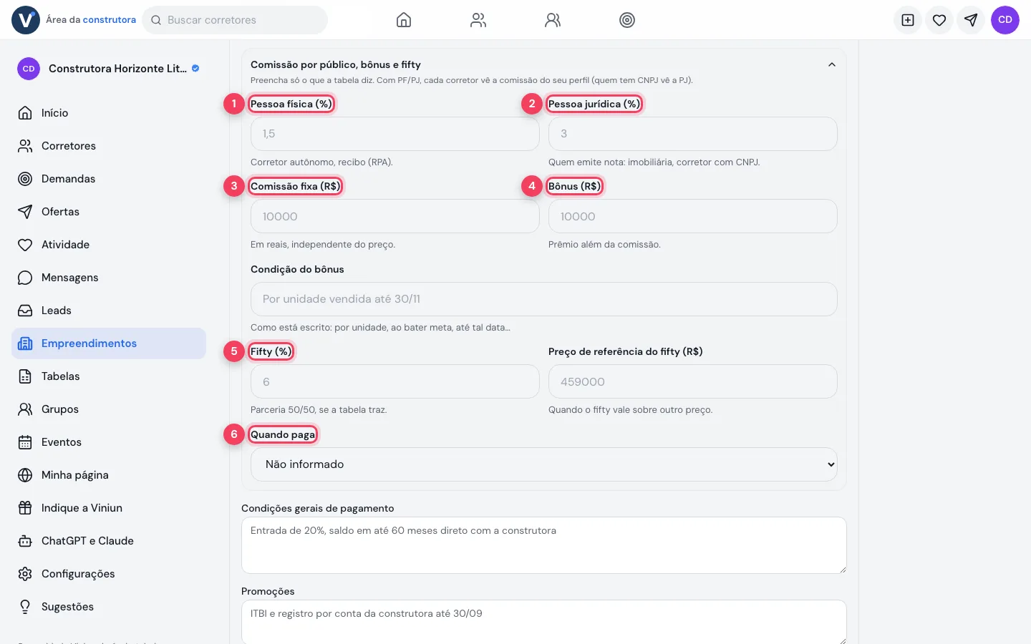1031x644 pixels.
Task: Open Leads via its inbox icon
Action: pos(25,311)
